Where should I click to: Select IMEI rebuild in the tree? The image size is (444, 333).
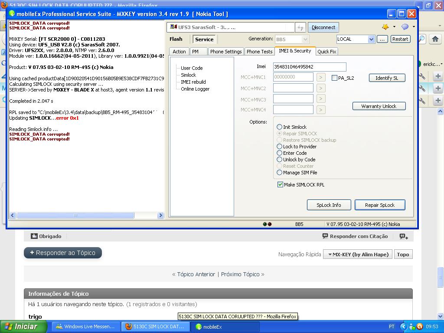[193, 82]
